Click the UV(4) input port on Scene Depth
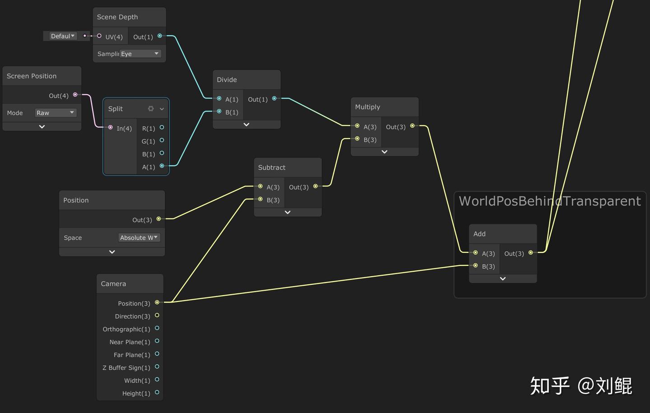This screenshot has height=413, width=650. click(99, 35)
